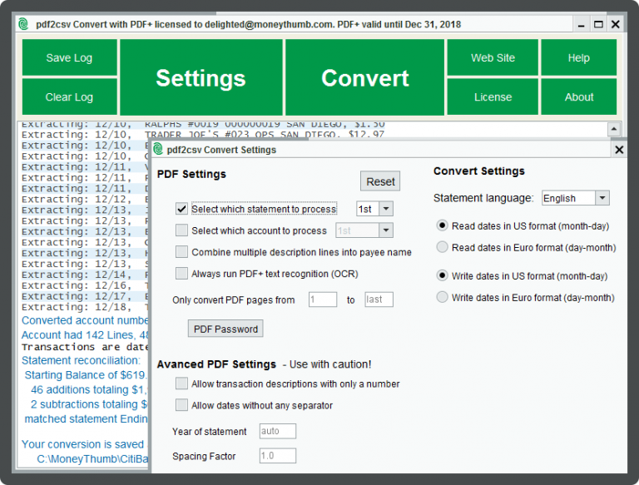Uncheck Select which statement to process
Screen dimensions: 639x485
[181, 209]
